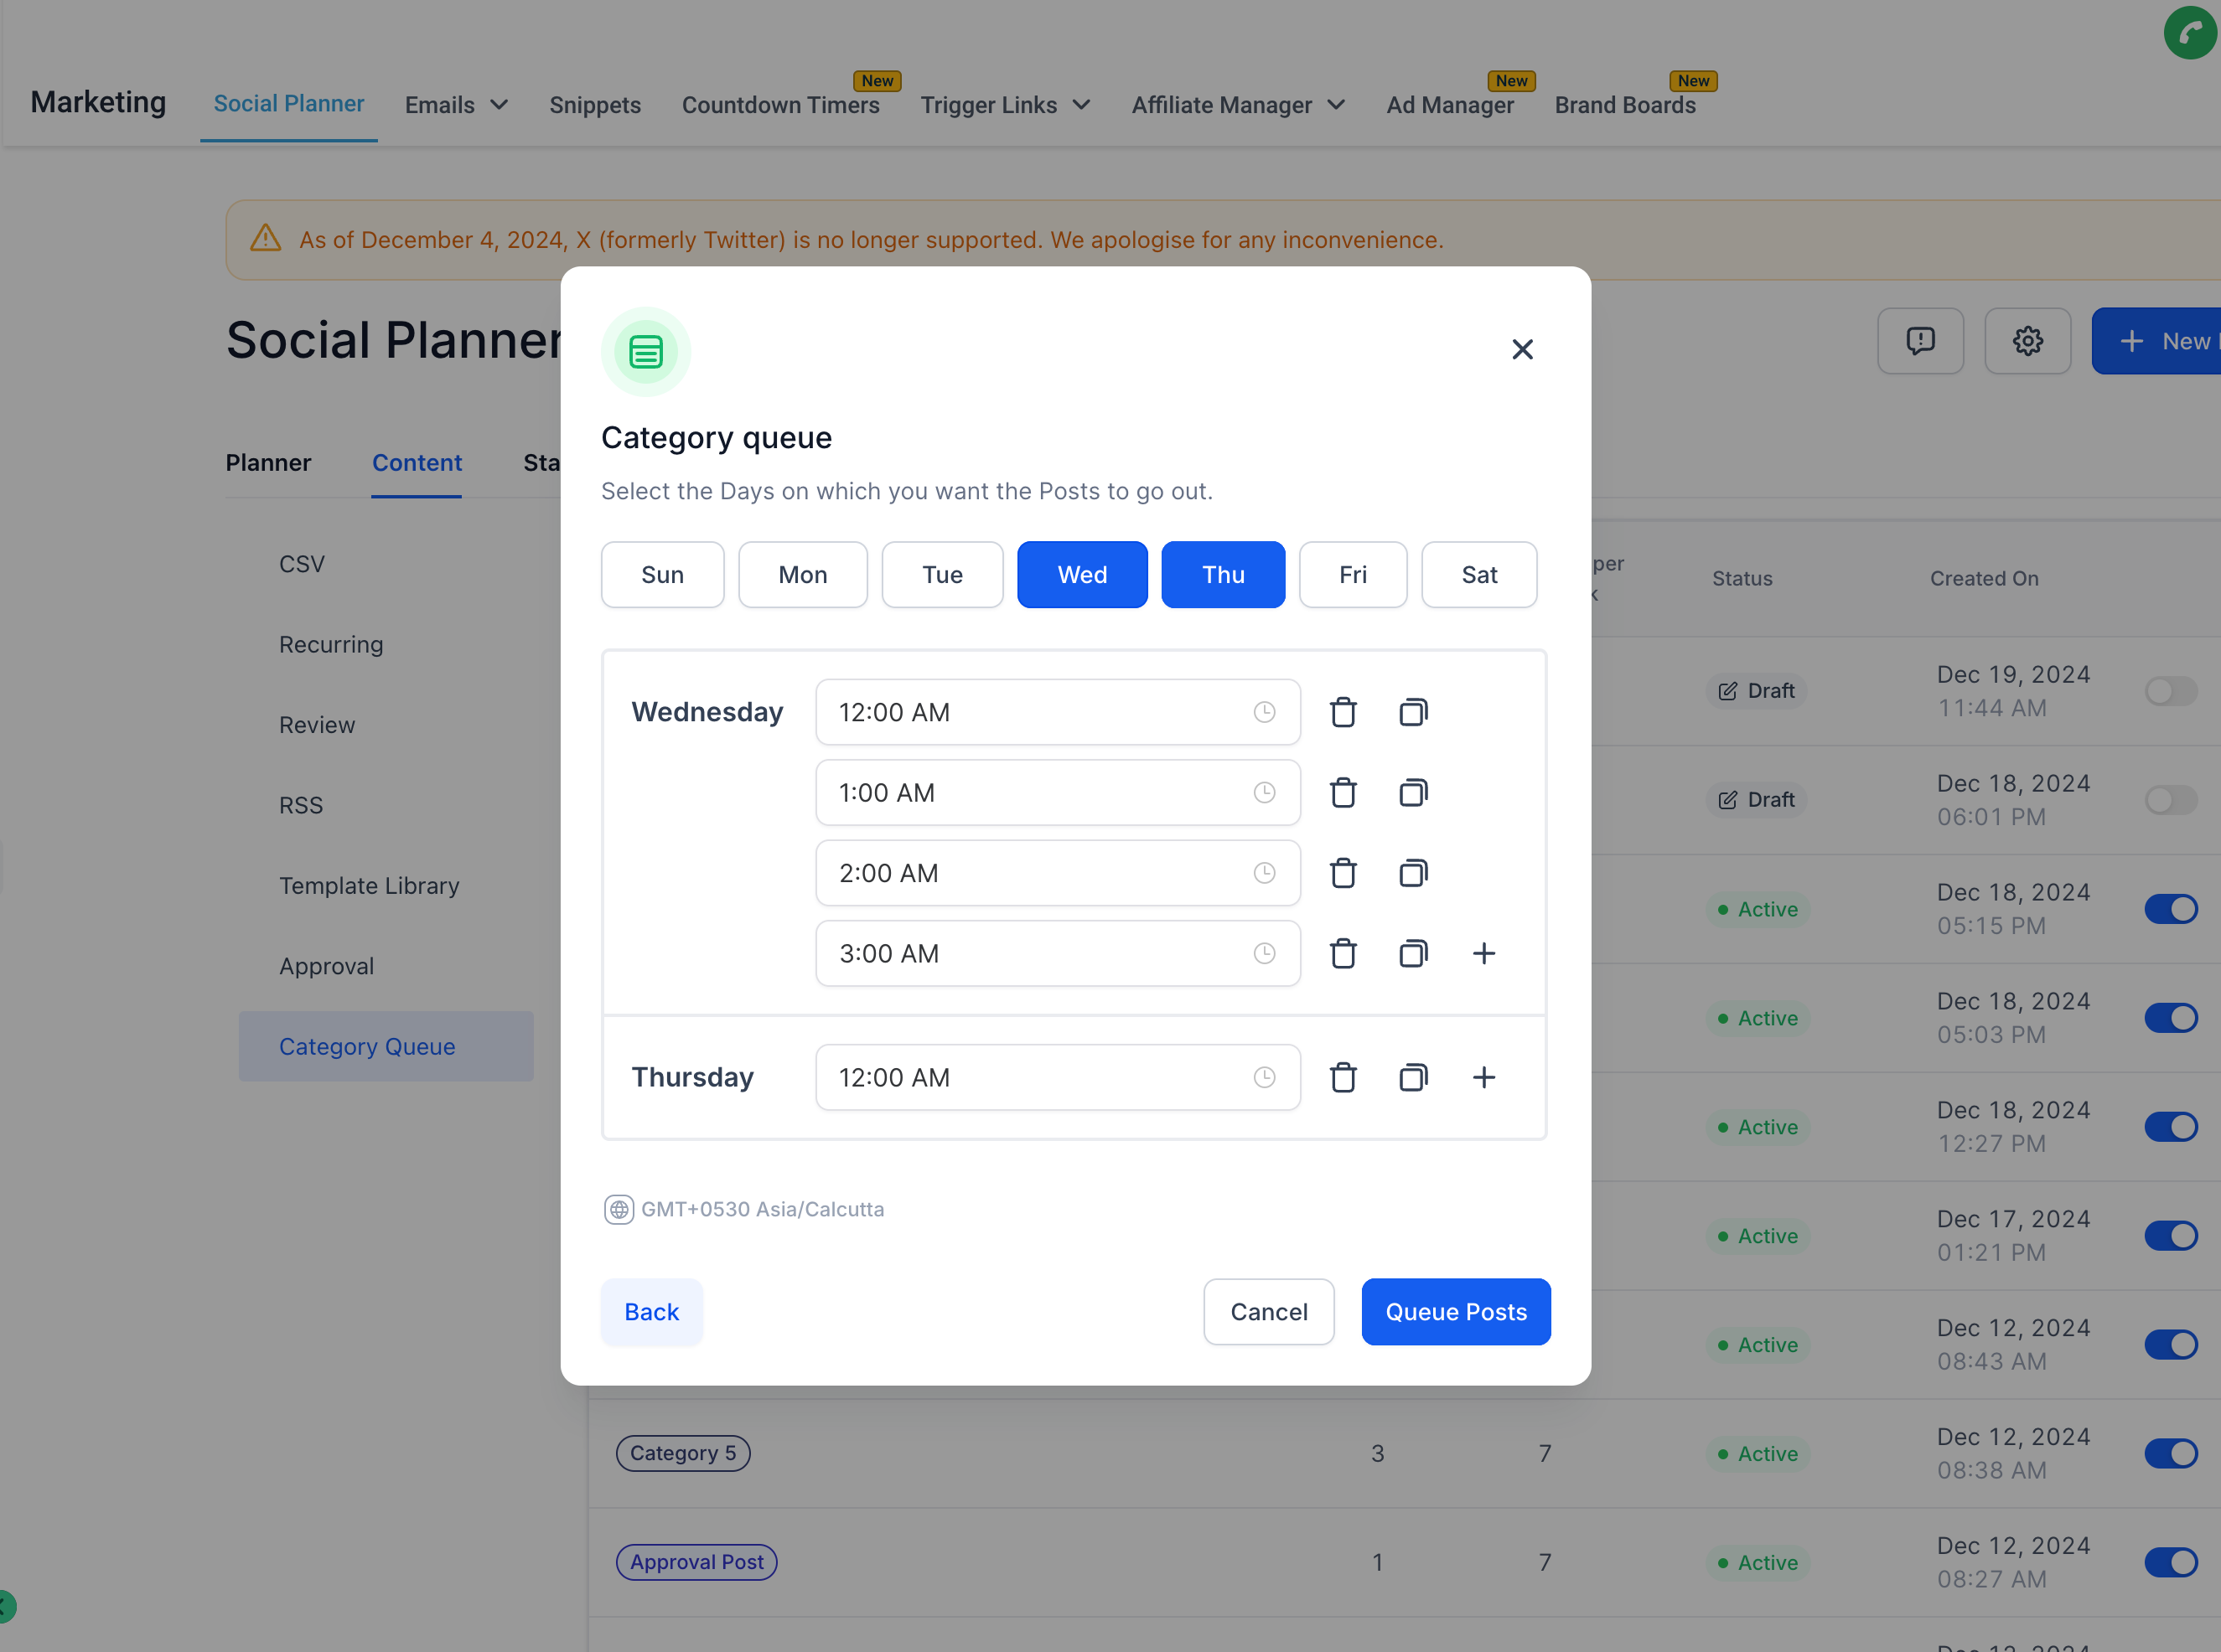The width and height of the screenshot is (2221, 1652).
Task: Switch to the Planner tab
Action: [x=268, y=462]
